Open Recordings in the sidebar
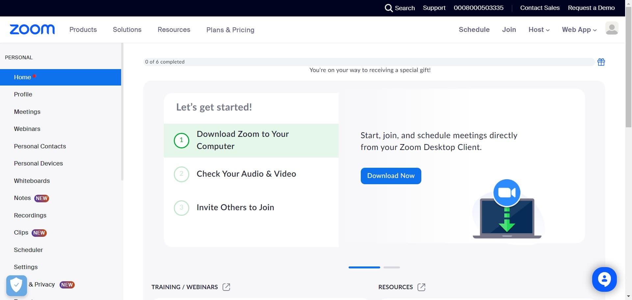632x300 pixels. pyautogui.click(x=30, y=215)
